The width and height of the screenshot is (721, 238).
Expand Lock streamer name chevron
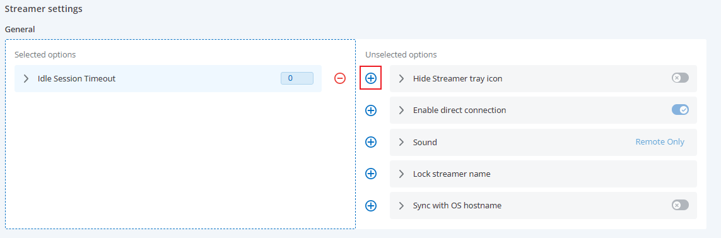click(401, 174)
